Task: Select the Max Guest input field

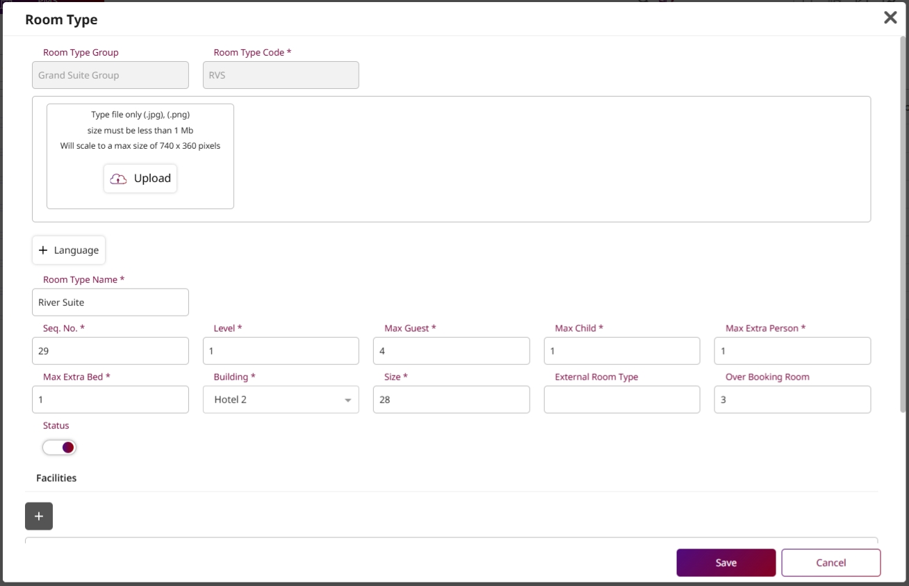Action: (x=451, y=351)
